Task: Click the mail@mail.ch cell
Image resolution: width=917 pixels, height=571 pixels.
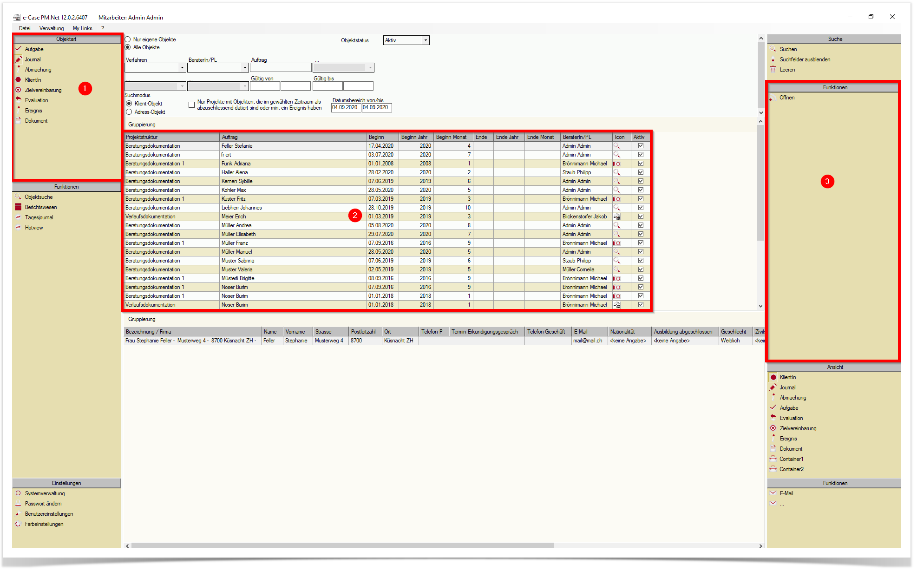Action: pos(589,341)
